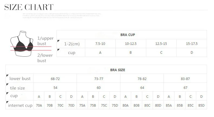Click the cup D cell under 15-17.5
The width and height of the screenshot is (214, 117).
(x=192, y=53)
